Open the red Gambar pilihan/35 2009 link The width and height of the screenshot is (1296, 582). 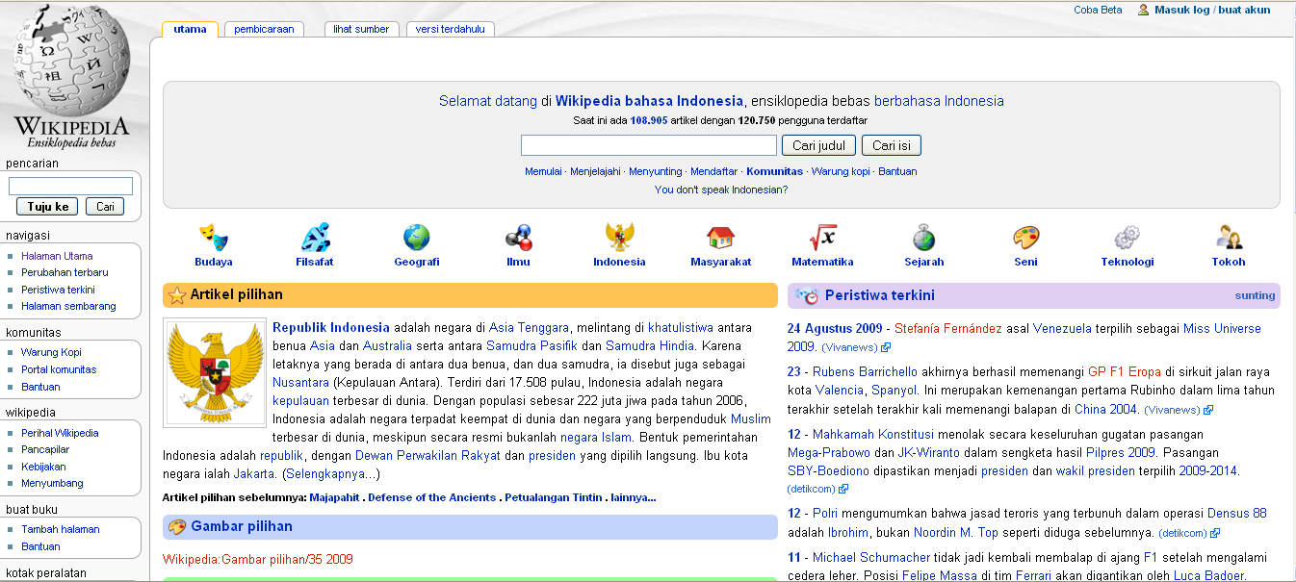point(258,559)
